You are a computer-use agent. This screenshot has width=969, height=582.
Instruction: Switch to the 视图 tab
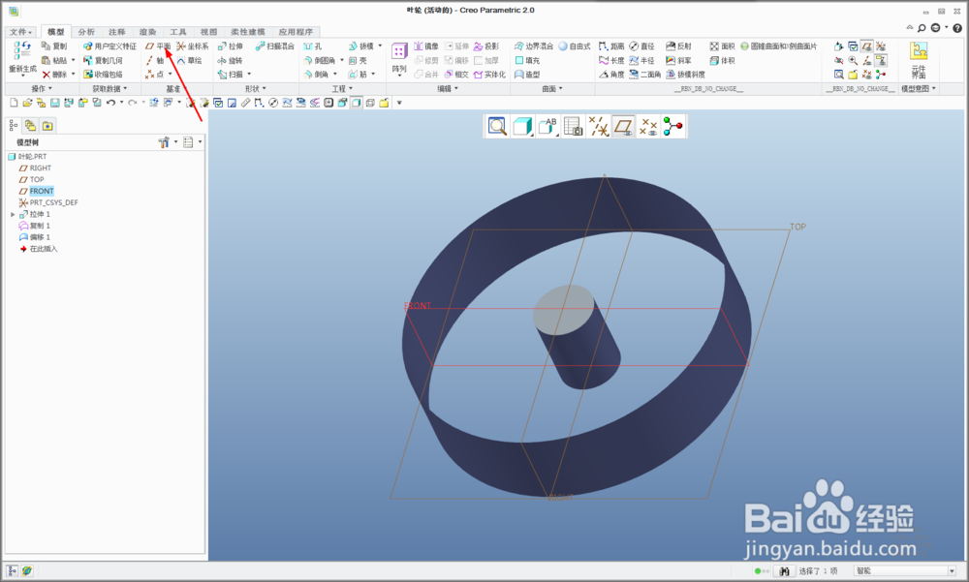click(x=209, y=32)
